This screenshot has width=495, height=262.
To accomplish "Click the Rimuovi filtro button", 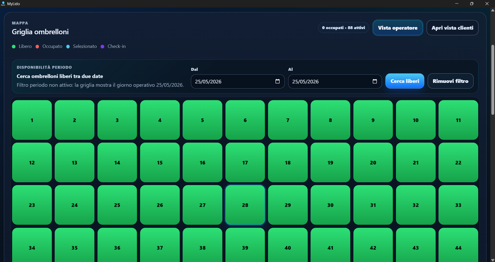I will pos(450,81).
